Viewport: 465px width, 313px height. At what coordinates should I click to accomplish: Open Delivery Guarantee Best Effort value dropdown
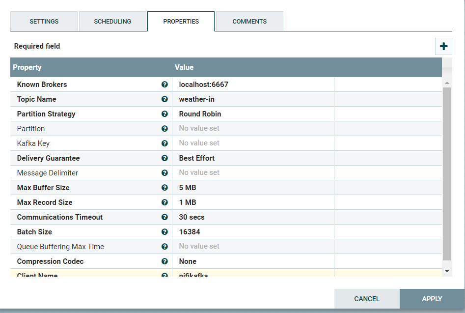click(x=252, y=158)
